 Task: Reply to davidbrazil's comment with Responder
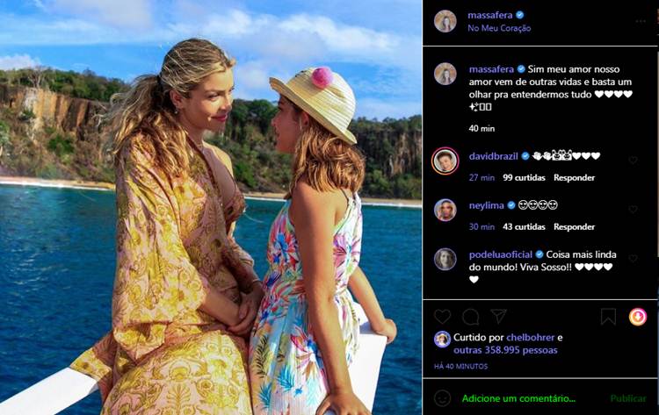click(x=574, y=177)
